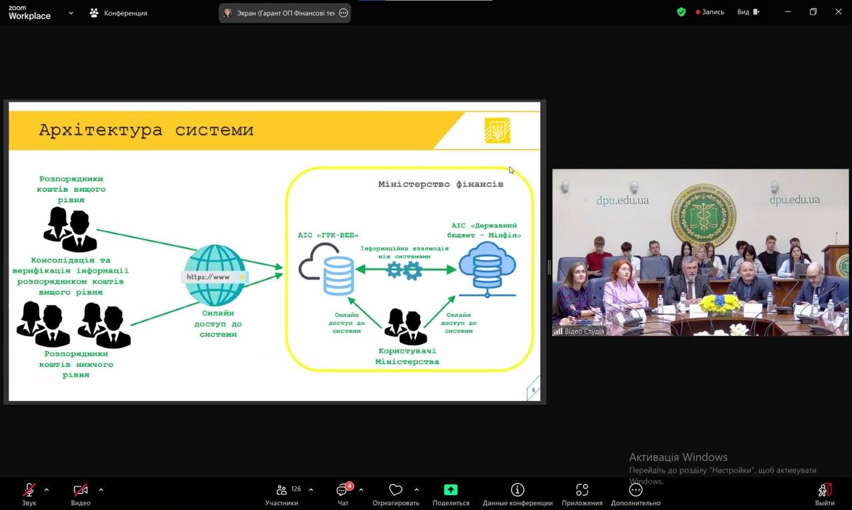Screen dimensions: 852x510
Task: Expand audio options arrow next to Звук
Action: click(x=47, y=490)
